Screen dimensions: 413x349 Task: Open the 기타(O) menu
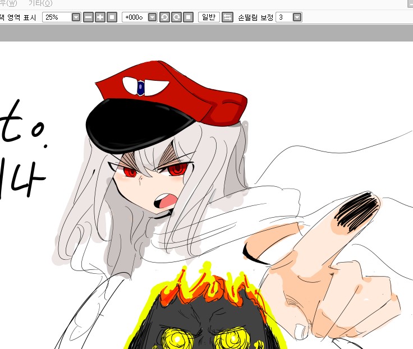coord(40,3)
